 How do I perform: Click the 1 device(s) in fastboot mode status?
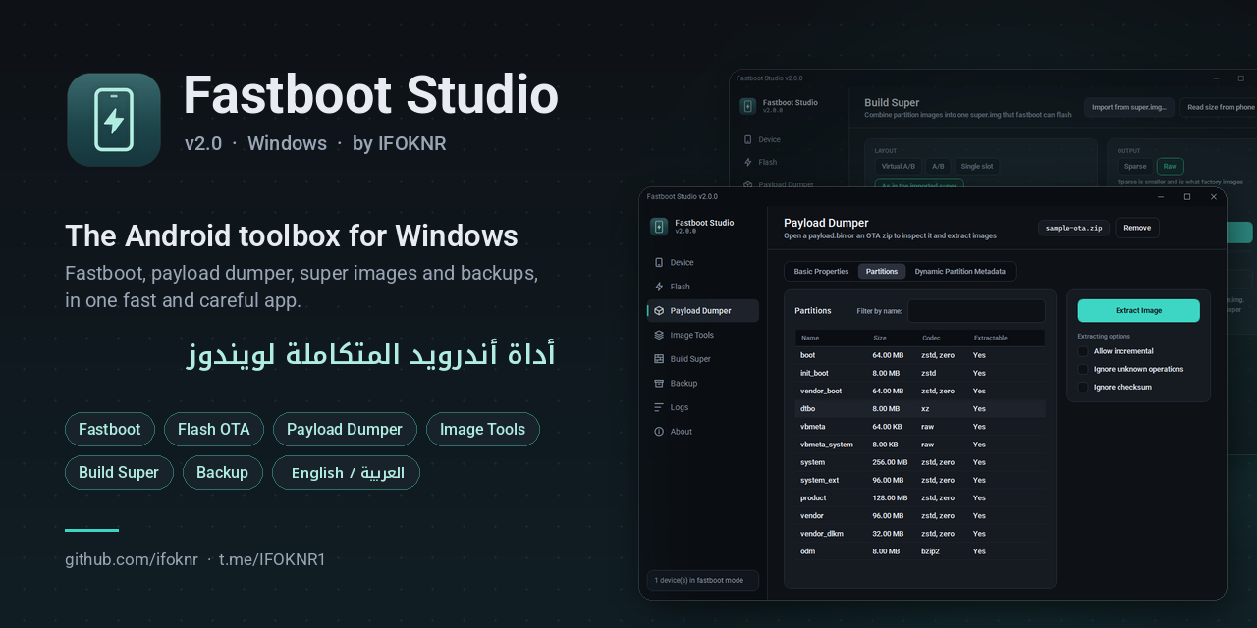702,580
